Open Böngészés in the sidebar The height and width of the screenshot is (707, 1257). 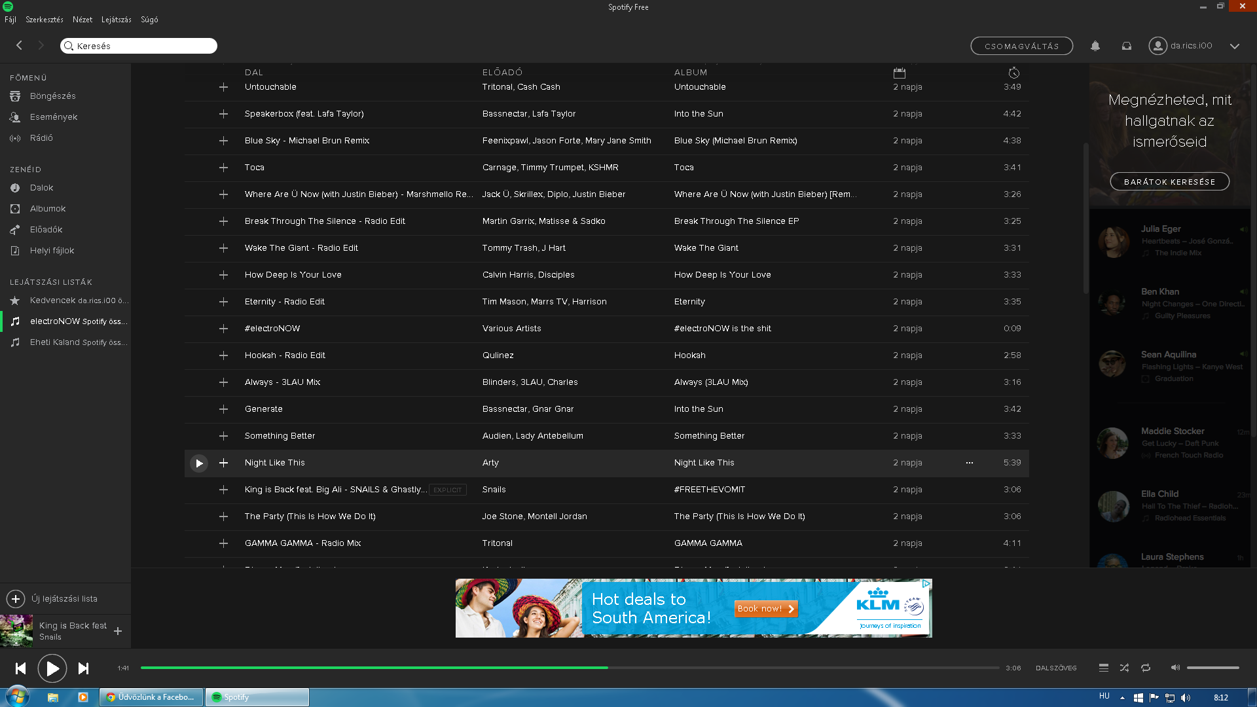52,96
